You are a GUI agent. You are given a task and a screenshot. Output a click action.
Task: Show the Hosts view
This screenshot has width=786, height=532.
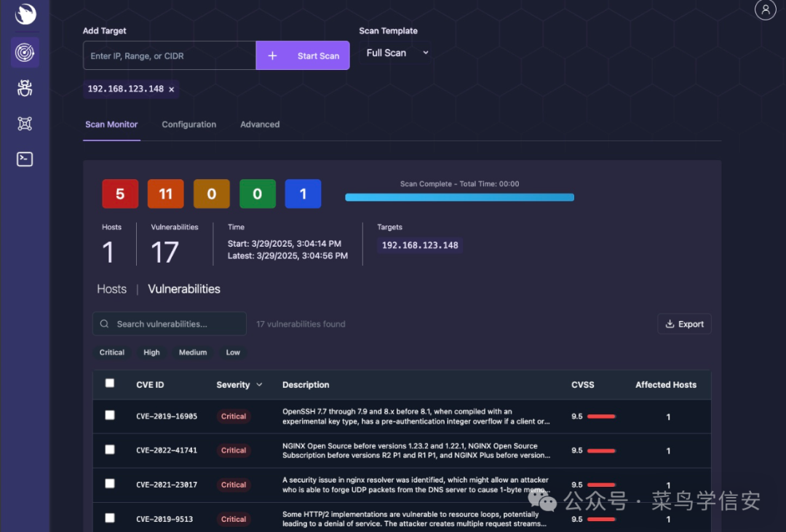[112, 289]
